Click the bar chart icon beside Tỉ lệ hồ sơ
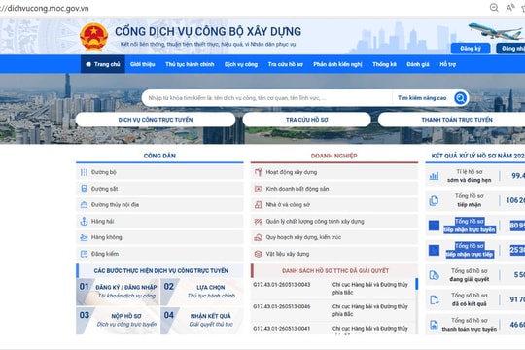 click(x=434, y=176)
